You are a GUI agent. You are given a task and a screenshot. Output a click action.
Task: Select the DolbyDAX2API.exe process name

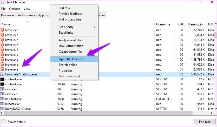[18, 109]
